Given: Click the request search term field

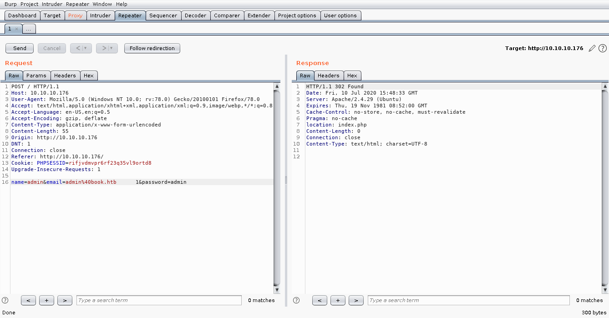Looking at the screenshot, I should 159,300.
